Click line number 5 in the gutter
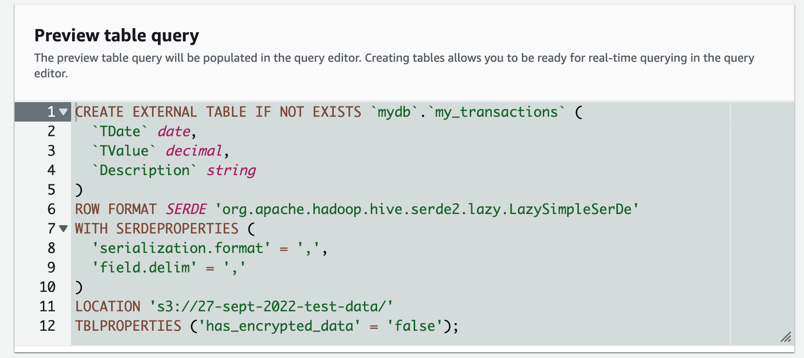 pos(51,190)
